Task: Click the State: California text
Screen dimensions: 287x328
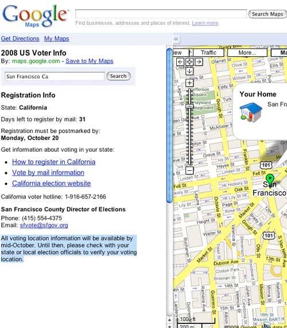Action: [24, 108]
